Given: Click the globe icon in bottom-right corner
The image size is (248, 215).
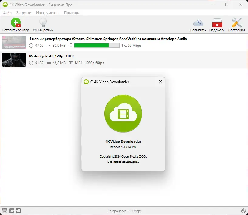Looking at the screenshot, I should pyautogui.click(x=243, y=210).
